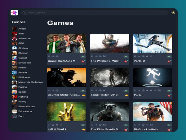Click the app logo in the top-left corner
Viewport: 186px width, 140px height.
[14, 13]
